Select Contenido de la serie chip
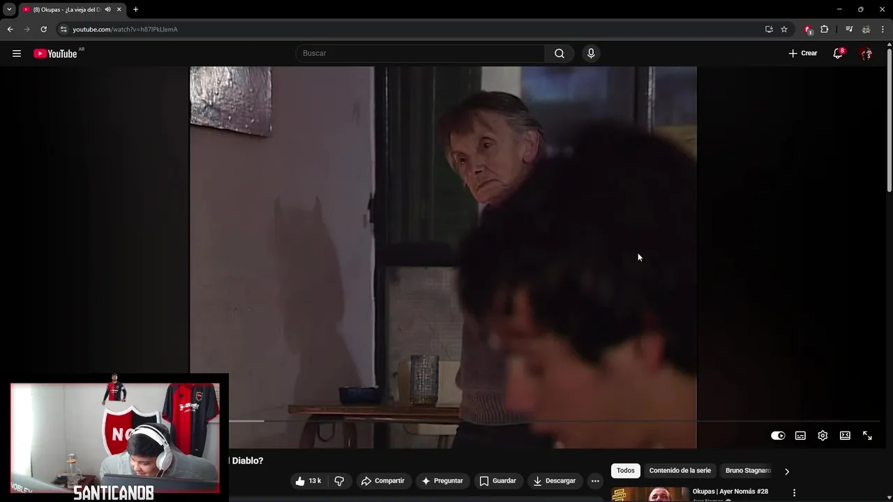Viewport: 893px width, 502px height. [x=680, y=471]
